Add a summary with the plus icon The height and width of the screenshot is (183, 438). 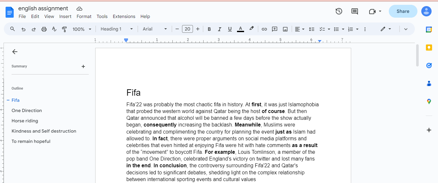pyautogui.click(x=83, y=66)
